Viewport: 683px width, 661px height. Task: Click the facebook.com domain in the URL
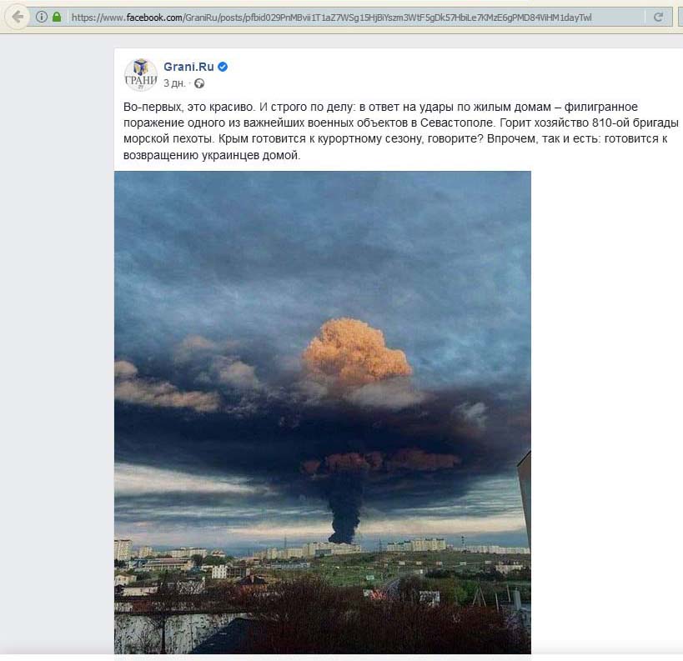click(x=154, y=18)
